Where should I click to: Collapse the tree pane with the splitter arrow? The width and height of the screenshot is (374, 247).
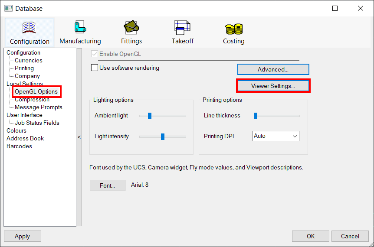(x=79, y=137)
